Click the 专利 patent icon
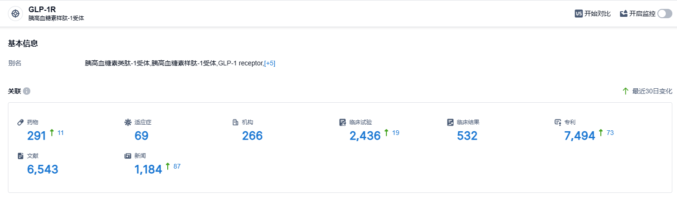677x198 pixels. 557,122
